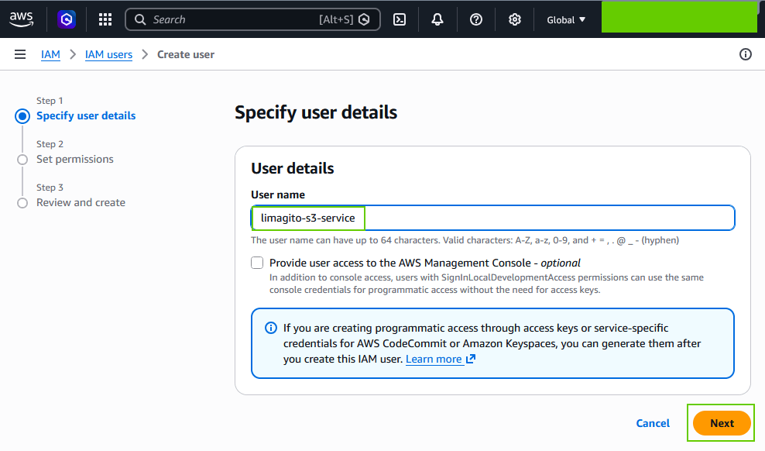Open settings gear icon
This screenshot has height=451, width=765.
(514, 19)
